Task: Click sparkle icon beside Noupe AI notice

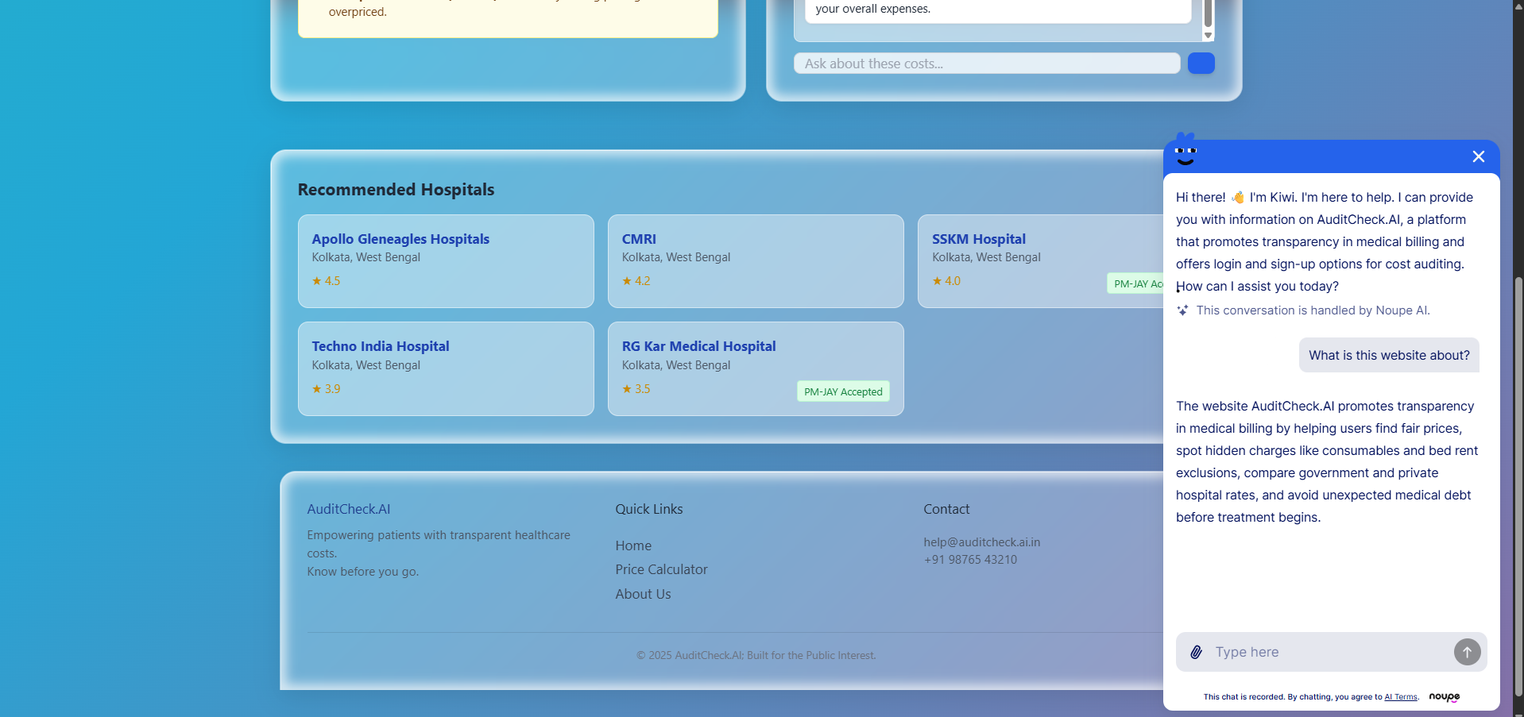Action: tap(1182, 310)
